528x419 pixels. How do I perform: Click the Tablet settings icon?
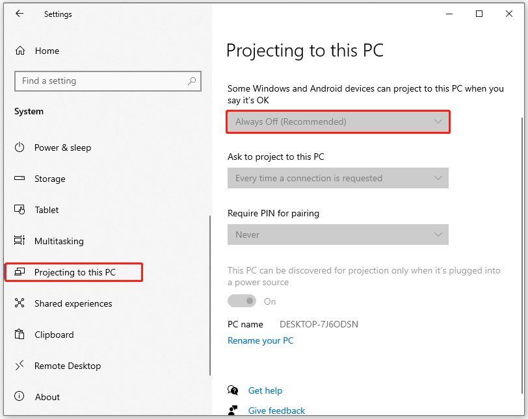pyautogui.click(x=20, y=210)
